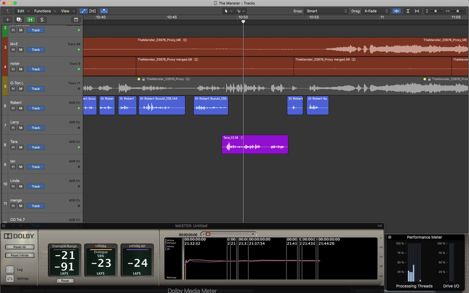
Task: Select track number 3 color strip
Action: pos(5,47)
